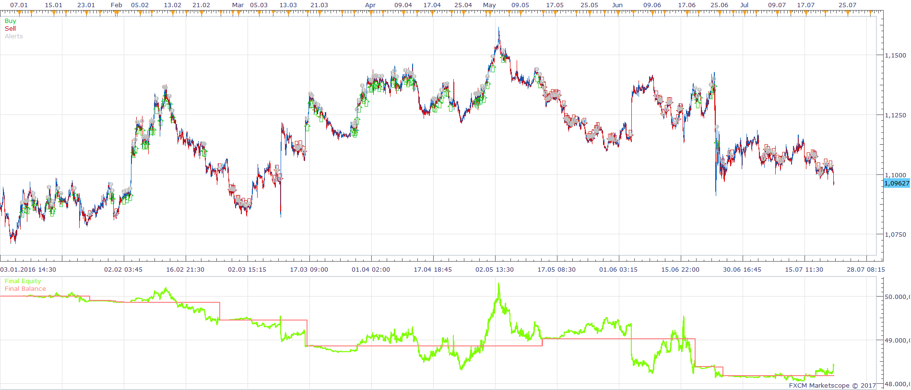The width and height of the screenshot is (911, 390).
Task: Click the current price label 1,09627
Action: coord(897,184)
